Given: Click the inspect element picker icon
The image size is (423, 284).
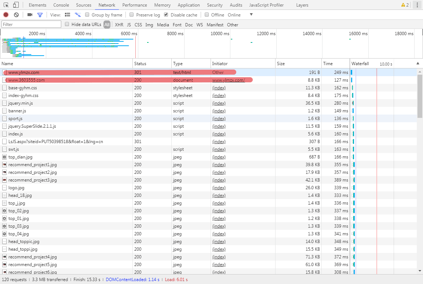Looking at the screenshot, I should 6,5.
